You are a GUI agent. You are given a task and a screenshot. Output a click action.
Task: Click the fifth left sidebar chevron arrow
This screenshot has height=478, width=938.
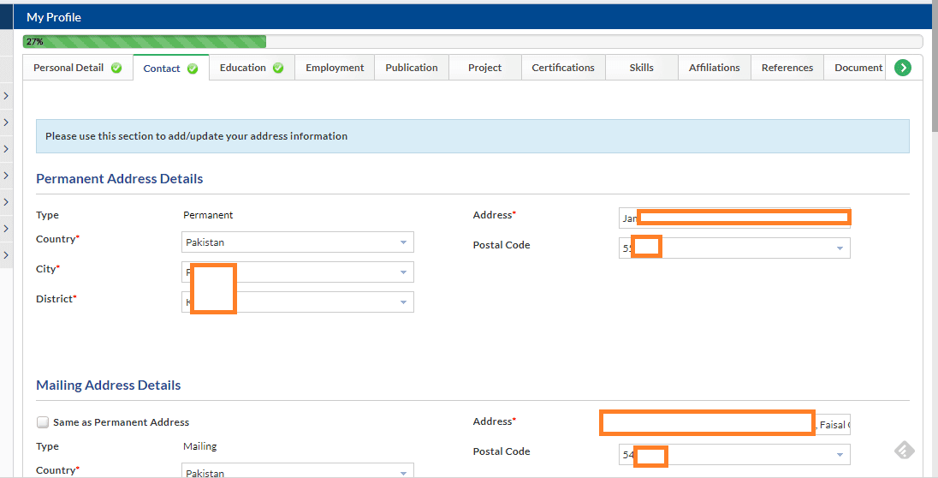[6, 202]
